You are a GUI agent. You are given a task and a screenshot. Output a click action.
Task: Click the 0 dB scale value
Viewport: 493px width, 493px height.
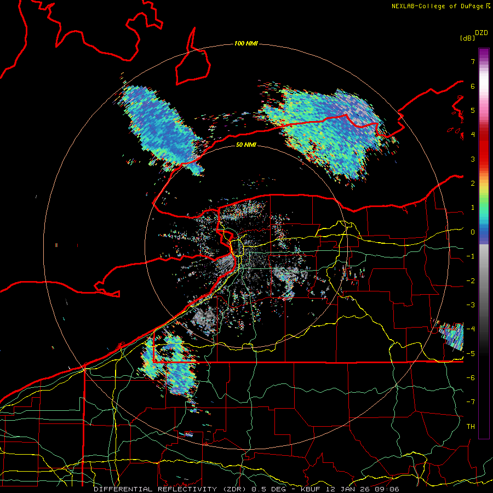pos(473,232)
